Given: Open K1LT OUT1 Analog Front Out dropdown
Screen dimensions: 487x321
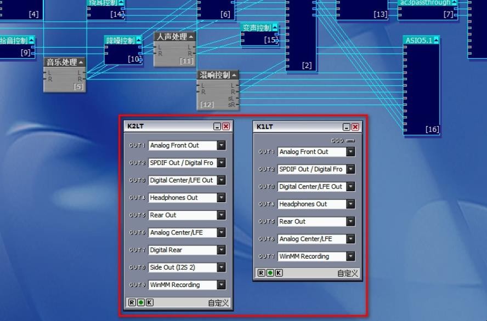Looking at the screenshot, I should pos(350,152).
